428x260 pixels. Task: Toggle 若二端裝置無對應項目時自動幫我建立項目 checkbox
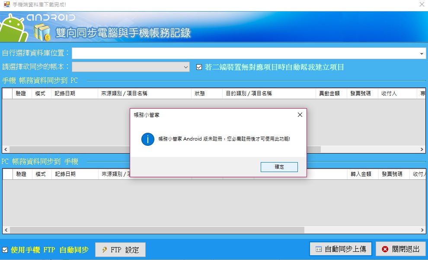(x=199, y=67)
